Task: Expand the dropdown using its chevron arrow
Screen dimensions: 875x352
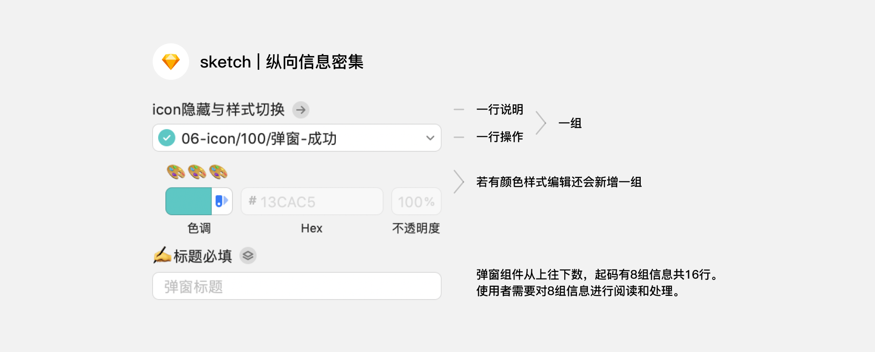Action: tap(430, 138)
